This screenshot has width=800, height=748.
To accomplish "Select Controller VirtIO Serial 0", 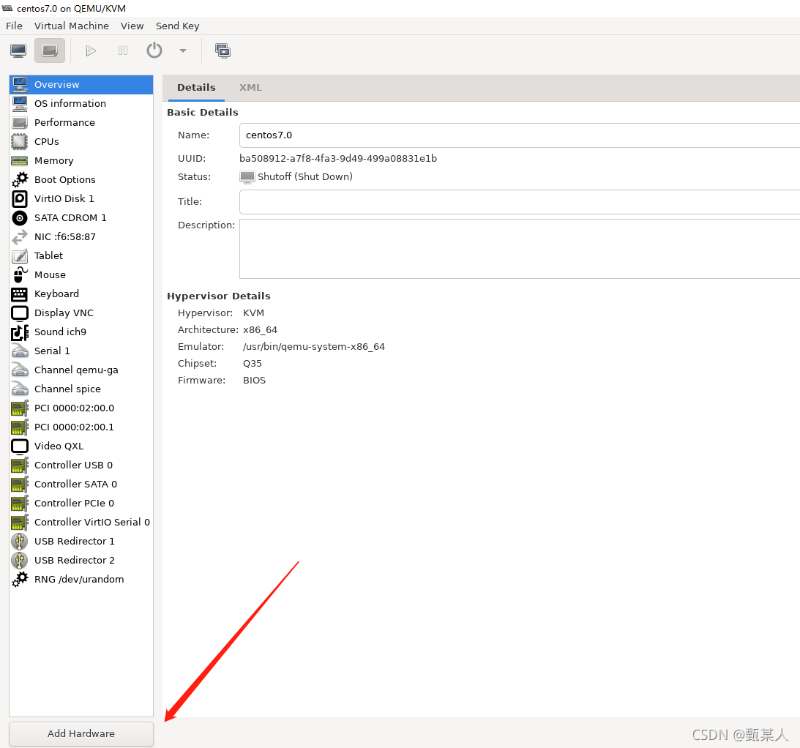I will pyautogui.click(x=81, y=523).
